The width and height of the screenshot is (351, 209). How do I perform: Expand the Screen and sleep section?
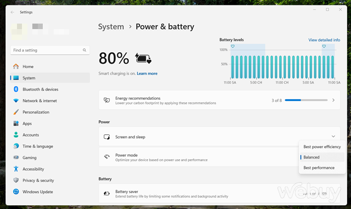coord(333,137)
